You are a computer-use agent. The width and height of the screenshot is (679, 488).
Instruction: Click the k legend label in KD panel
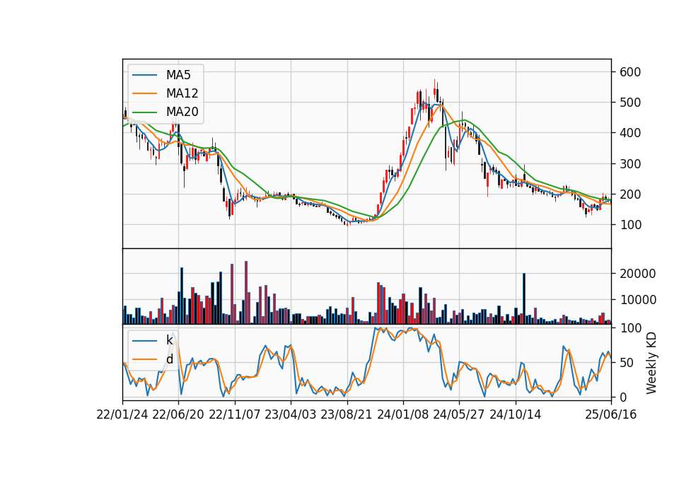tap(169, 340)
